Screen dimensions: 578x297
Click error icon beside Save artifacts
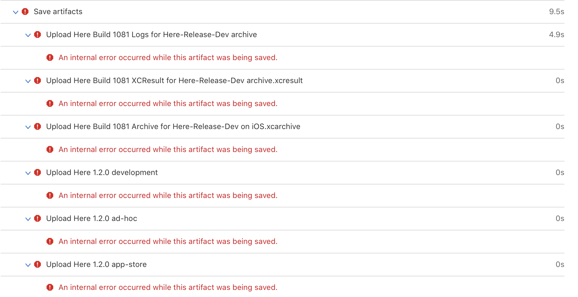point(25,11)
